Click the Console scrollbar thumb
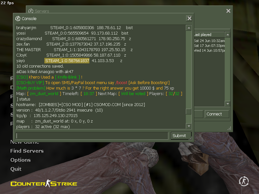The width and height of the screenshot is (259, 194). coord(188,112)
